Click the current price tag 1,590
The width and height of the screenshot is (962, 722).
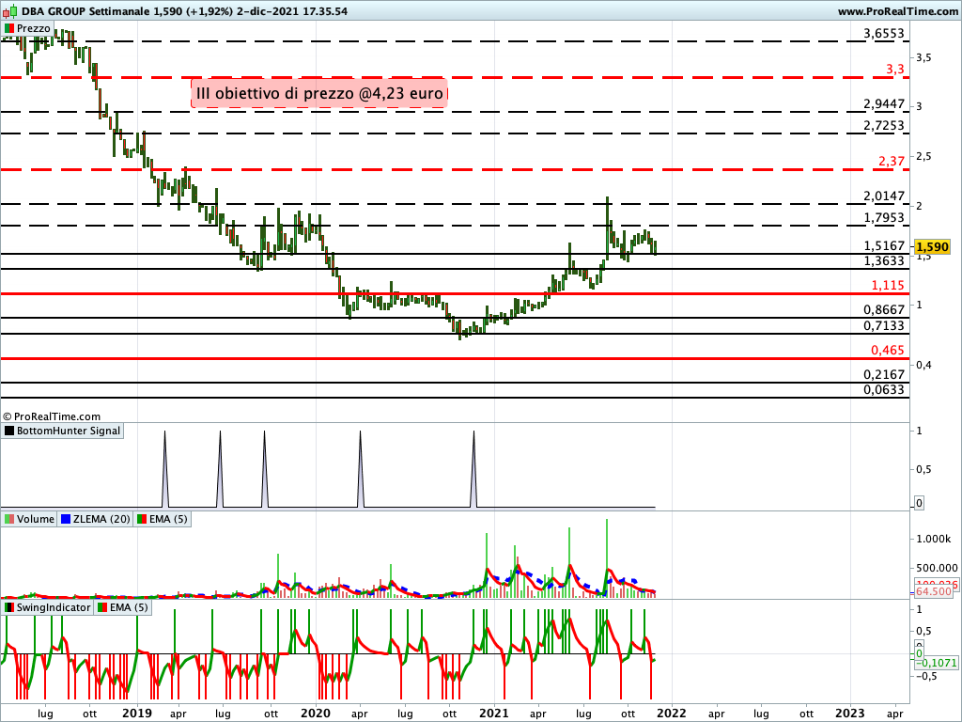pos(932,247)
